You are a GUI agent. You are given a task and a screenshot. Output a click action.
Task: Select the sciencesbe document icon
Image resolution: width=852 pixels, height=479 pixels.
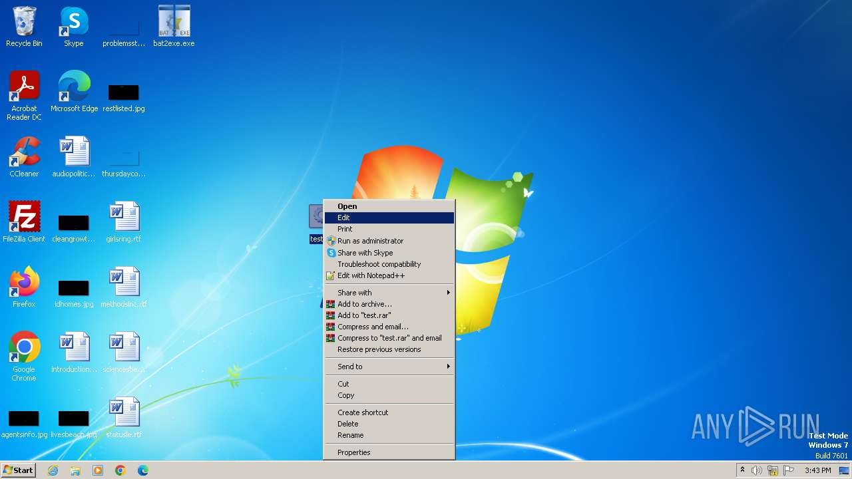pos(124,353)
